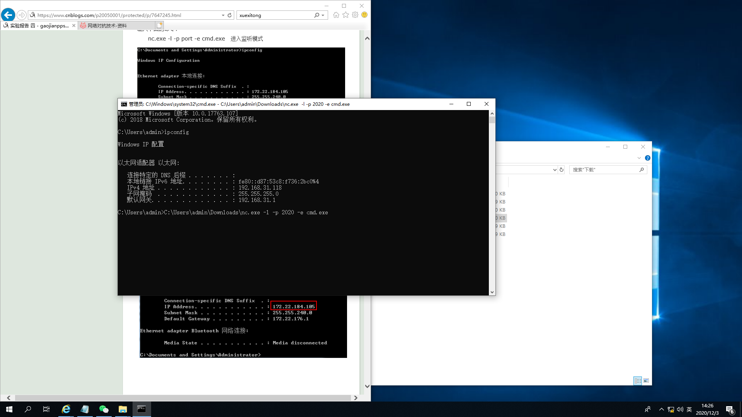Viewport: 742px width, 417px height.
Task: Click the IE back navigation button
Action: point(8,15)
